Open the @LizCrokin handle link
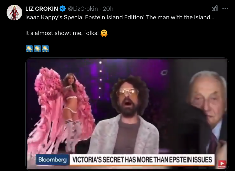The width and height of the screenshot is (235, 171). 83,9
